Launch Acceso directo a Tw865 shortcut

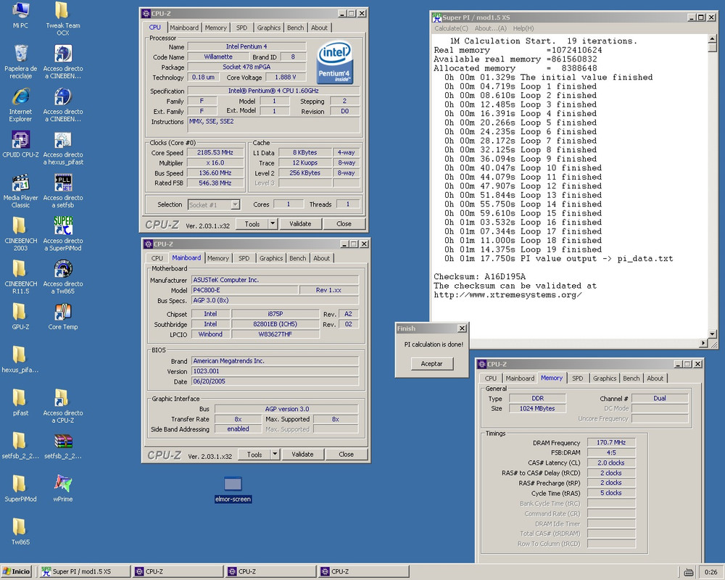click(63, 277)
